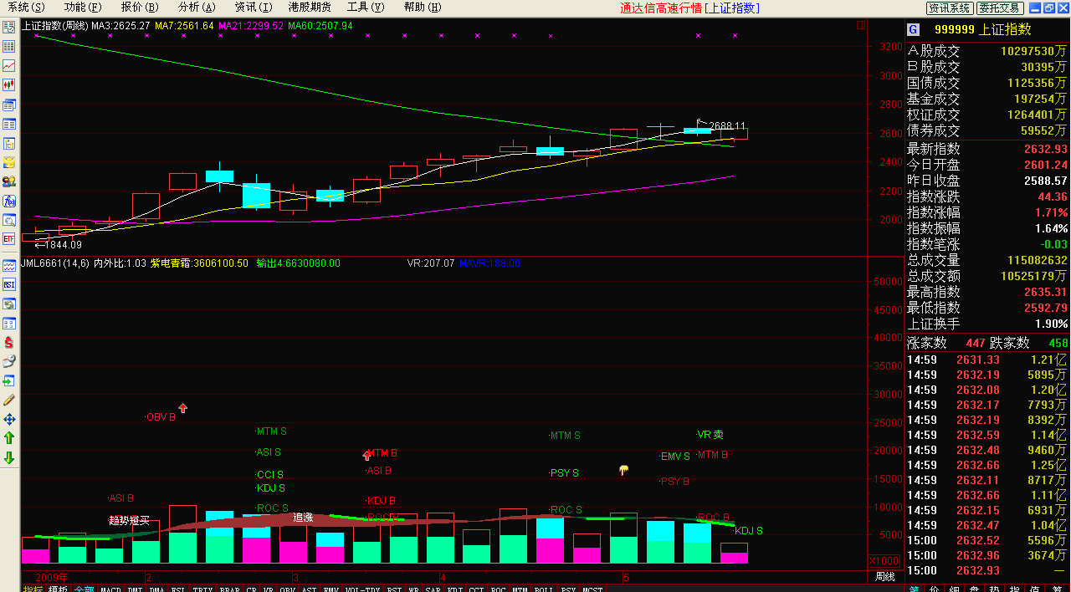The width and height of the screenshot is (1071, 592).
Task: Open the 帮助(H) menu
Action: click(423, 8)
